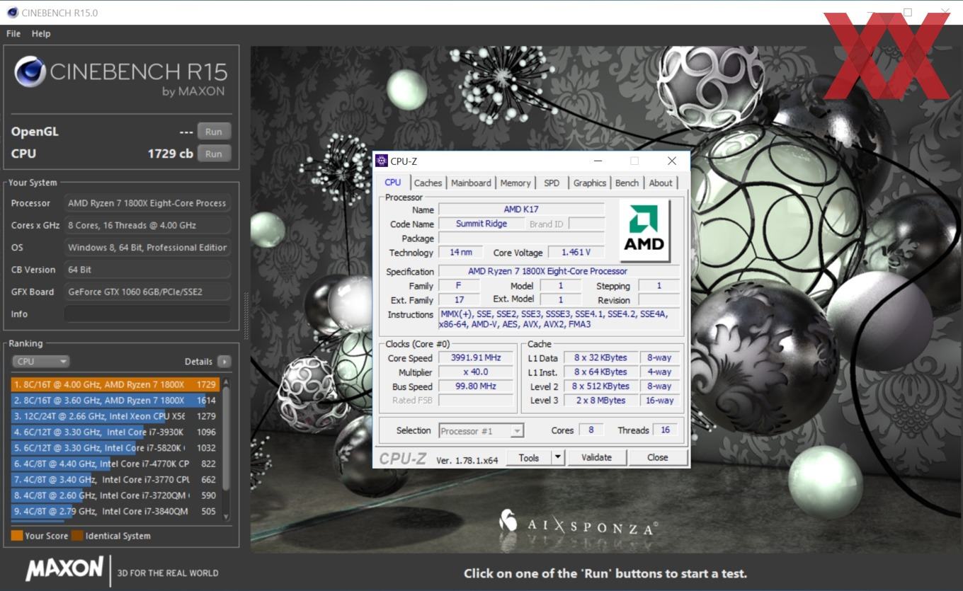
Task: Click the OS value Windows 8, 64 Bit
Action: click(147, 247)
